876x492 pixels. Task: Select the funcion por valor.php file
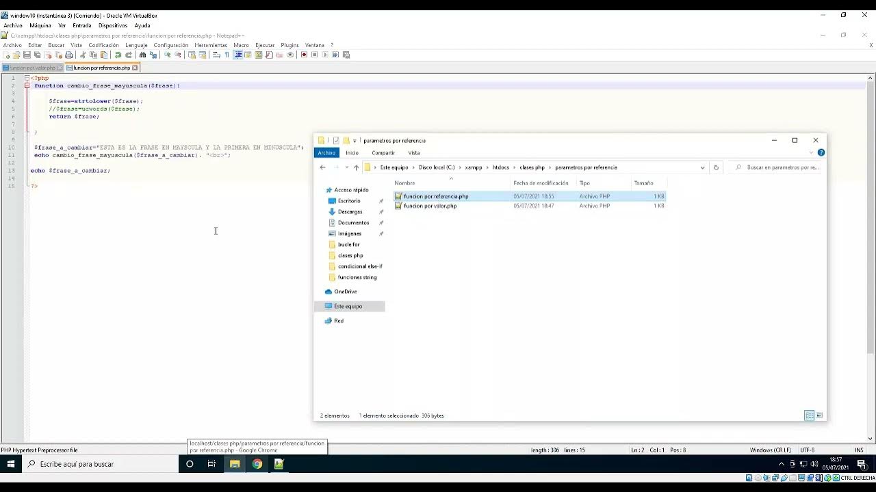430,206
